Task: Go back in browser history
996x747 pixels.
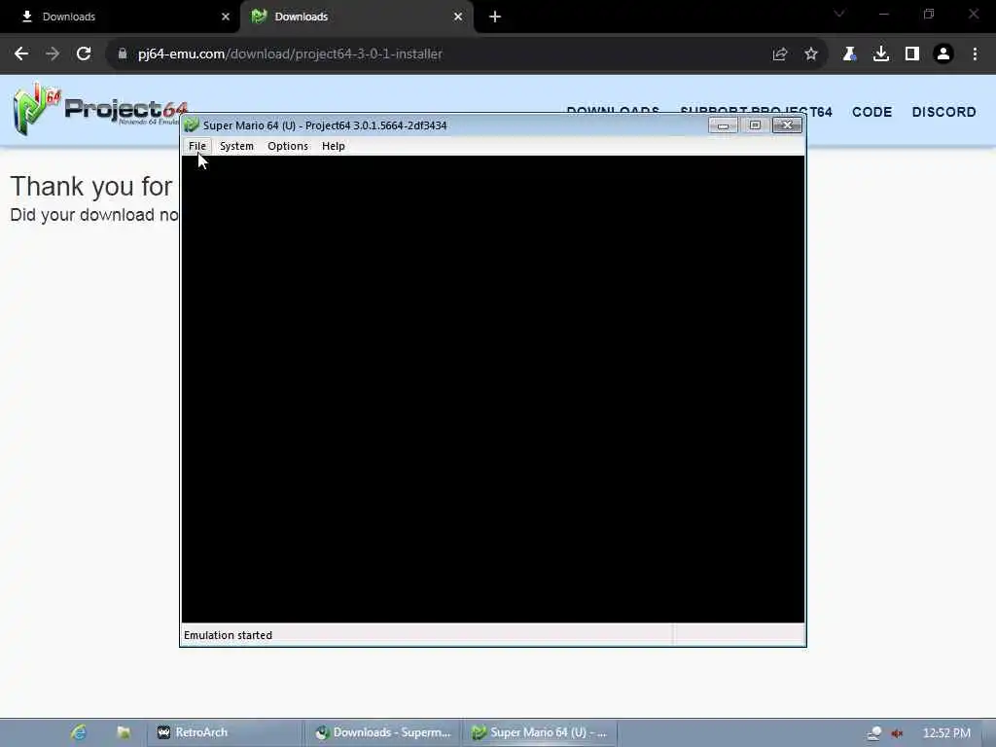Action: point(21,54)
